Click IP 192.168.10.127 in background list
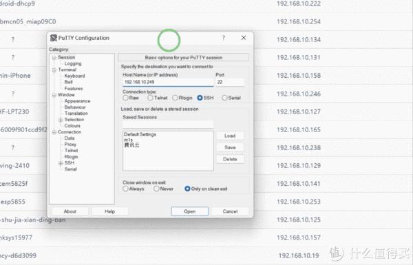This screenshot has height=265, width=413. tap(299, 112)
